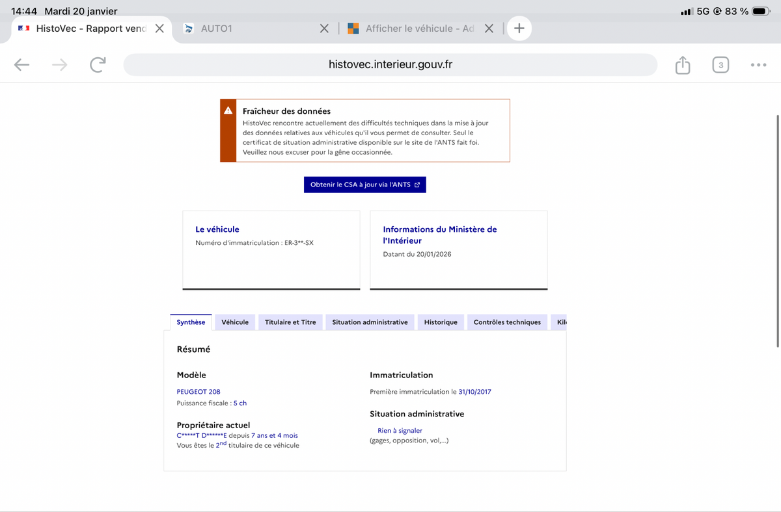781x512 pixels.
Task: Open the share sheet icon
Action: 682,65
